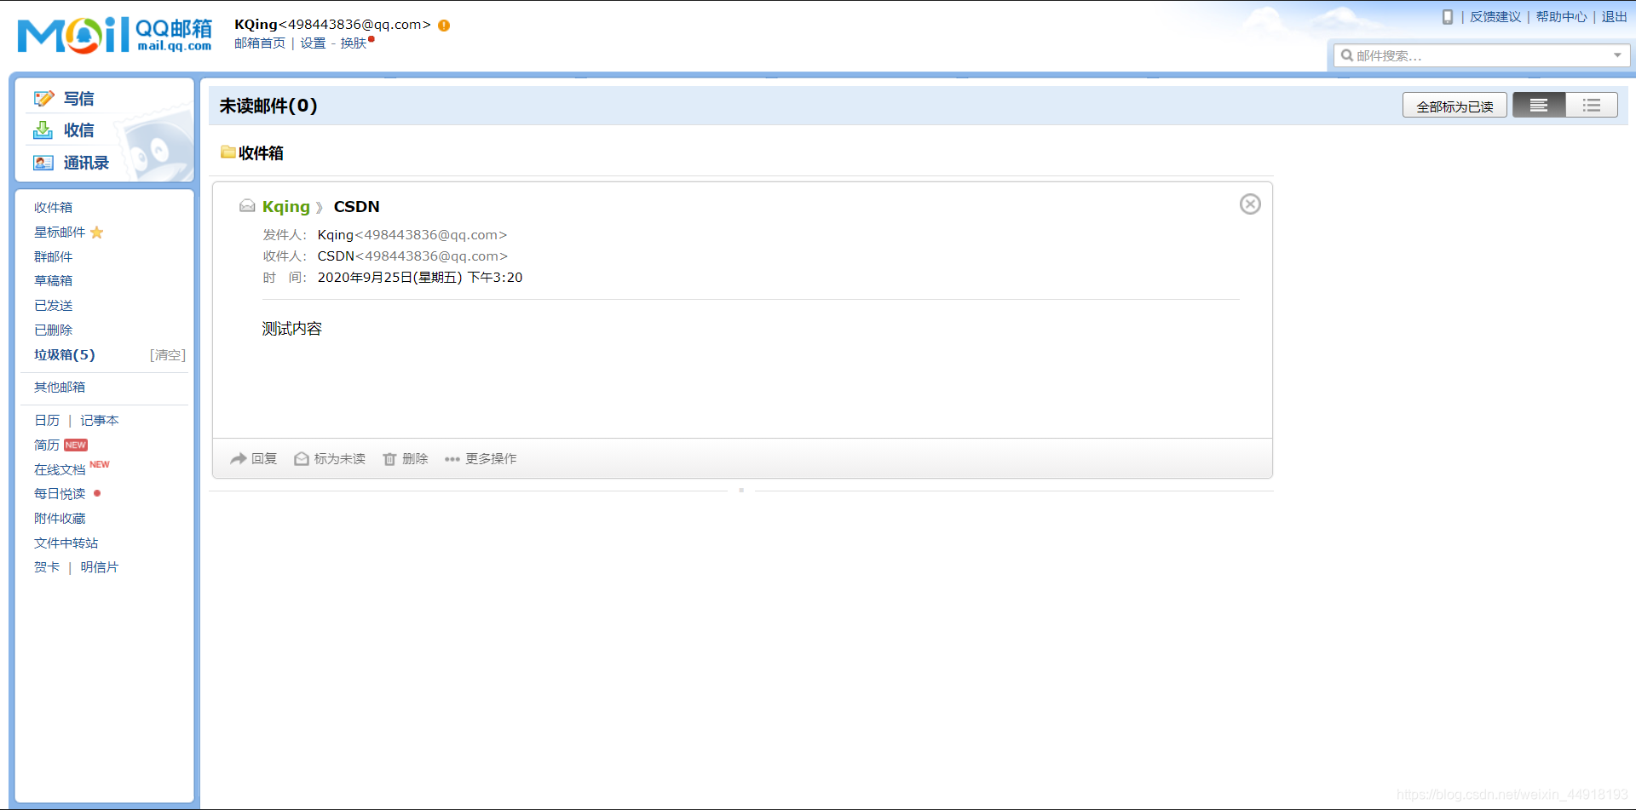
Task: Open 收件箱 in the sidebar
Action: [53, 208]
